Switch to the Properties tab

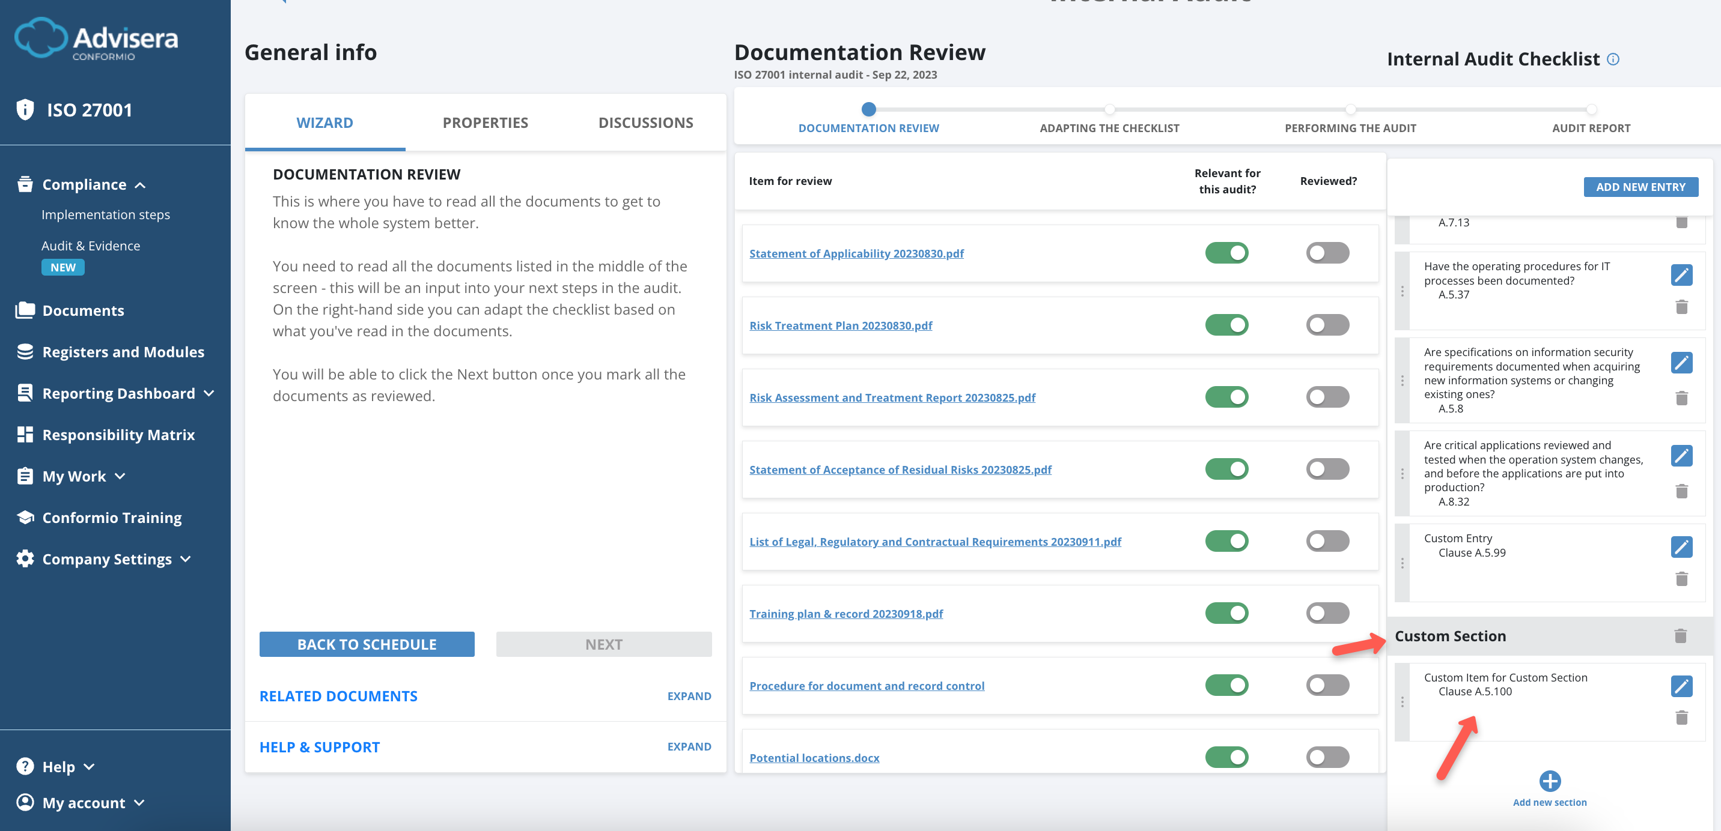485,123
